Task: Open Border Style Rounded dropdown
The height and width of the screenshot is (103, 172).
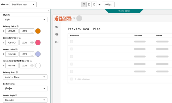Action: coord(25,100)
